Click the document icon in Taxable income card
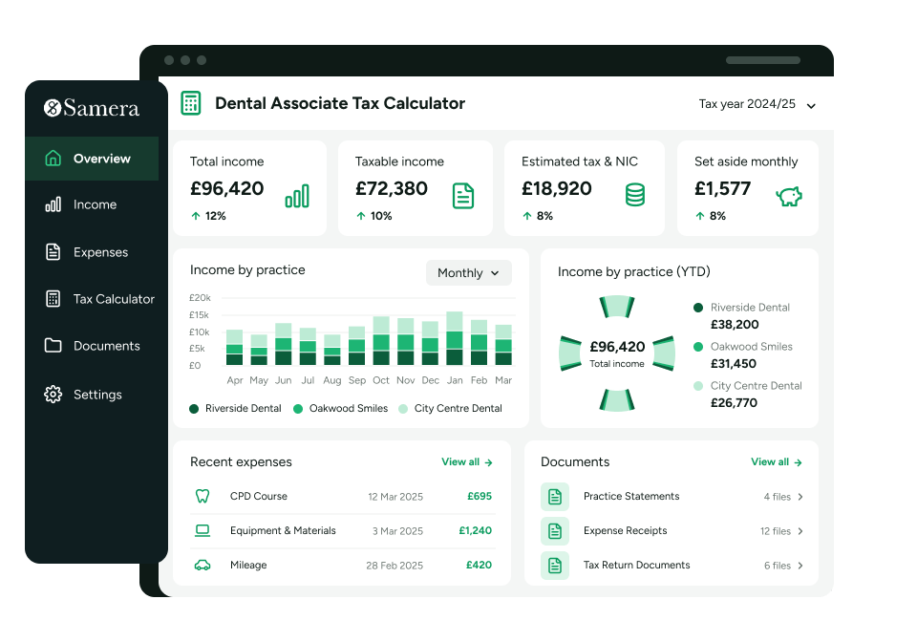The height and width of the screenshot is (621, 917). tap(463, 196)
